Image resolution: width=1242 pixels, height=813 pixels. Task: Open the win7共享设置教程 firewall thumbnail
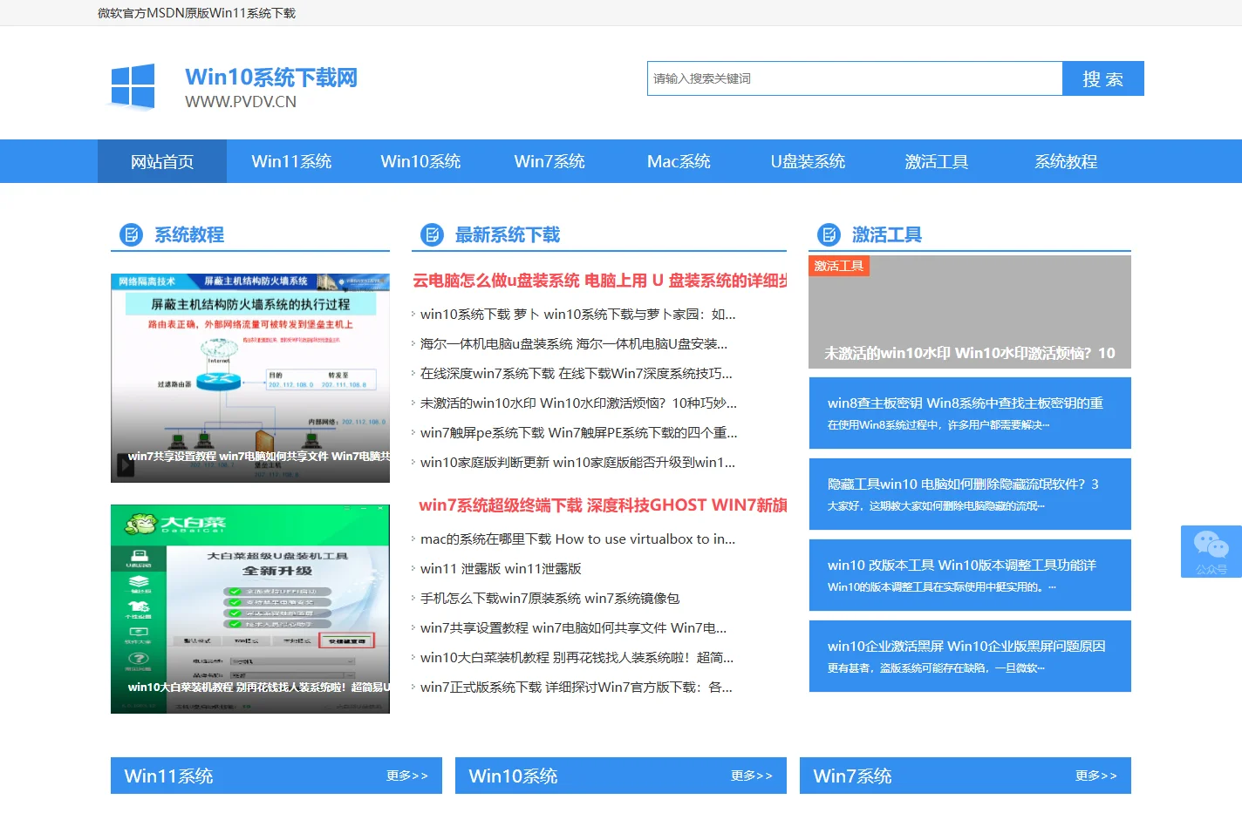coord(250,378)
